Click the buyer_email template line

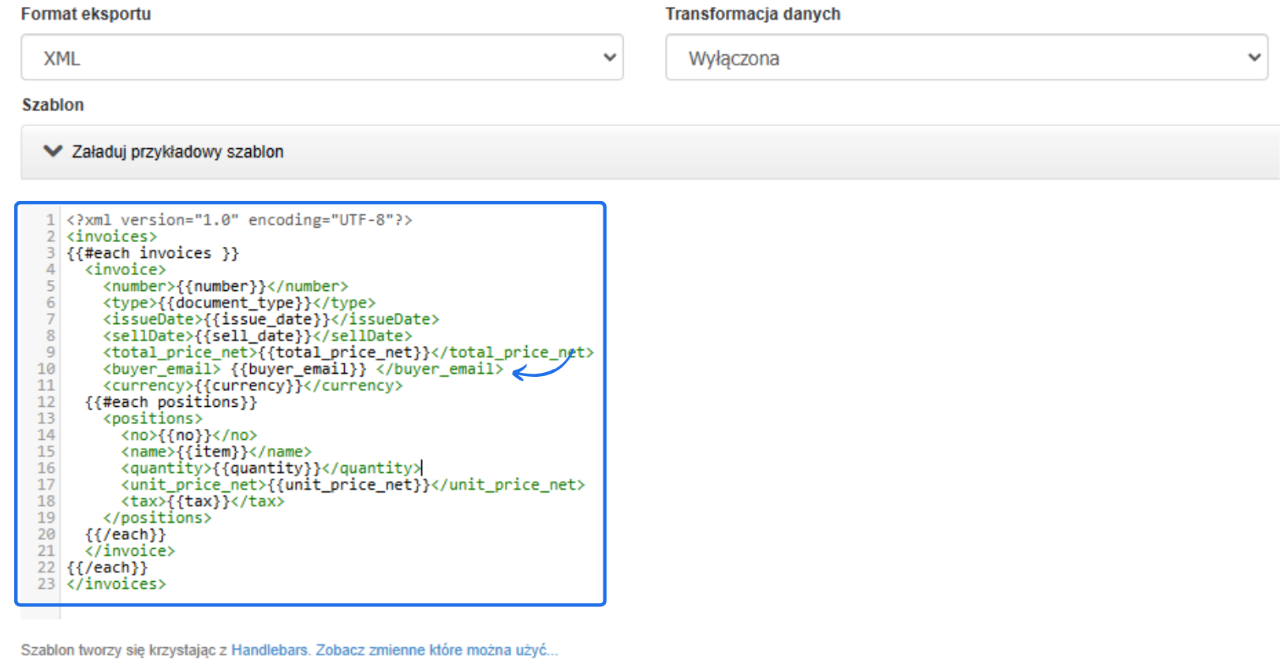click(302, 369)
